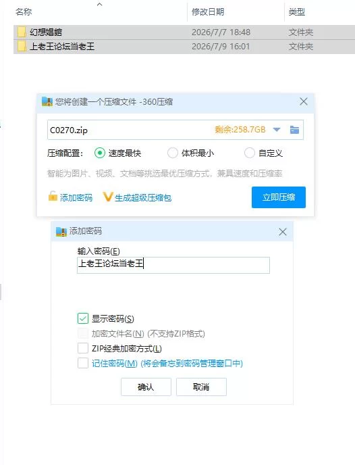355x465 pixels.
Task: Open the browse folder icon beside path
Action: point(294,130)
